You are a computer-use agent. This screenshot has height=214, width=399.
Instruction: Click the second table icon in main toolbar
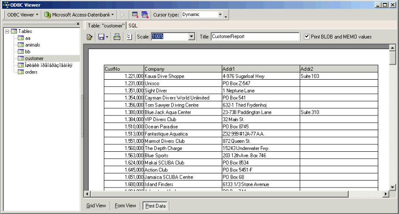145,15
